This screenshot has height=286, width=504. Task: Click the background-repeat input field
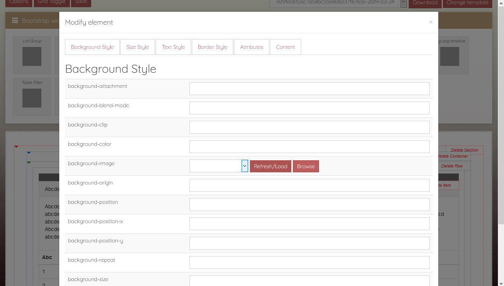pyautogui.click(x=309, y=263)
